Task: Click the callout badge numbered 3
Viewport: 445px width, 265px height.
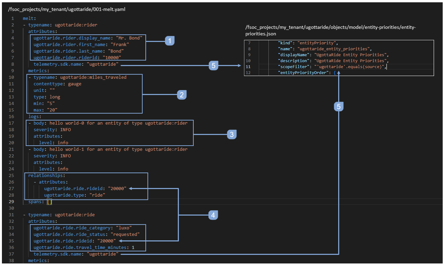Action: [x=232, y=134]
